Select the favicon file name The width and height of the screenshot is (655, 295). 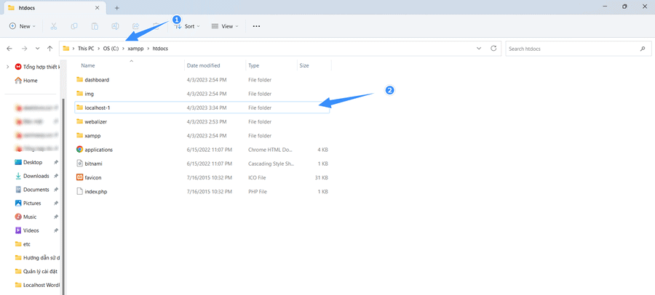92,178
